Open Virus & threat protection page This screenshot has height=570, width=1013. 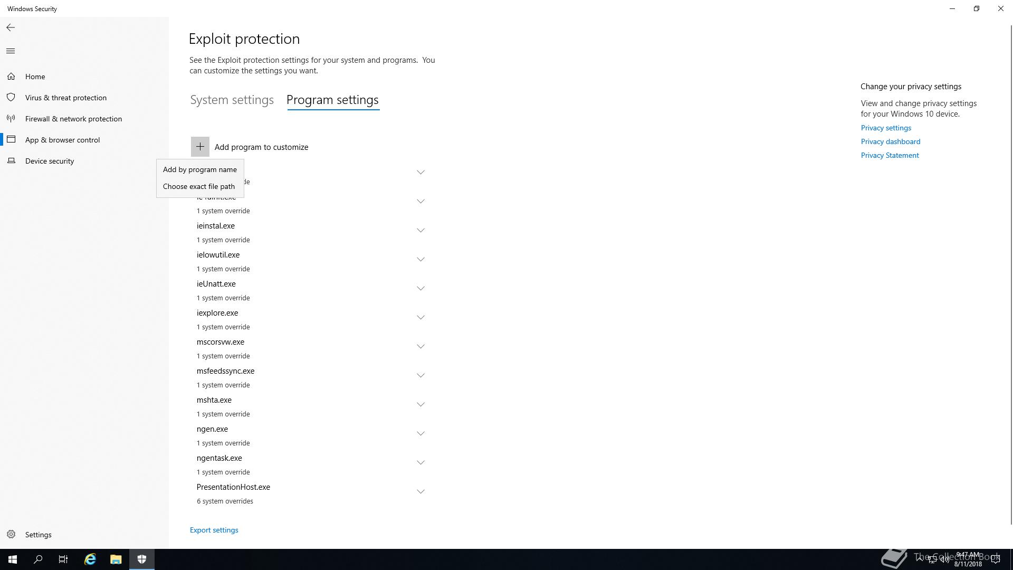(66, 98)
